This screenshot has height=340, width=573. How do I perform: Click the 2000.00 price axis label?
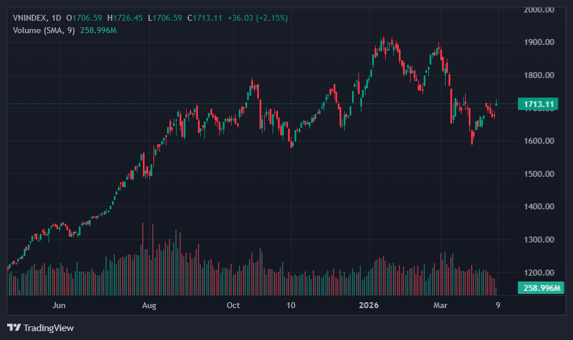[539, 9]
